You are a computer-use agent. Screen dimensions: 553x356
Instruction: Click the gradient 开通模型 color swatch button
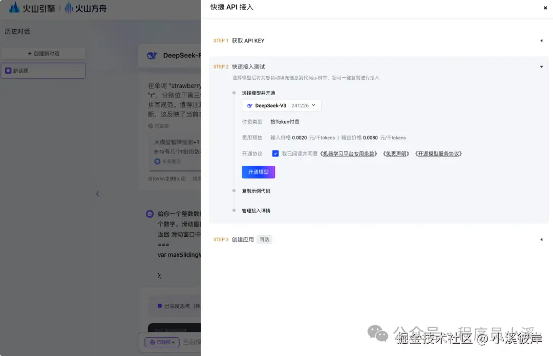(x=258, y=172)
